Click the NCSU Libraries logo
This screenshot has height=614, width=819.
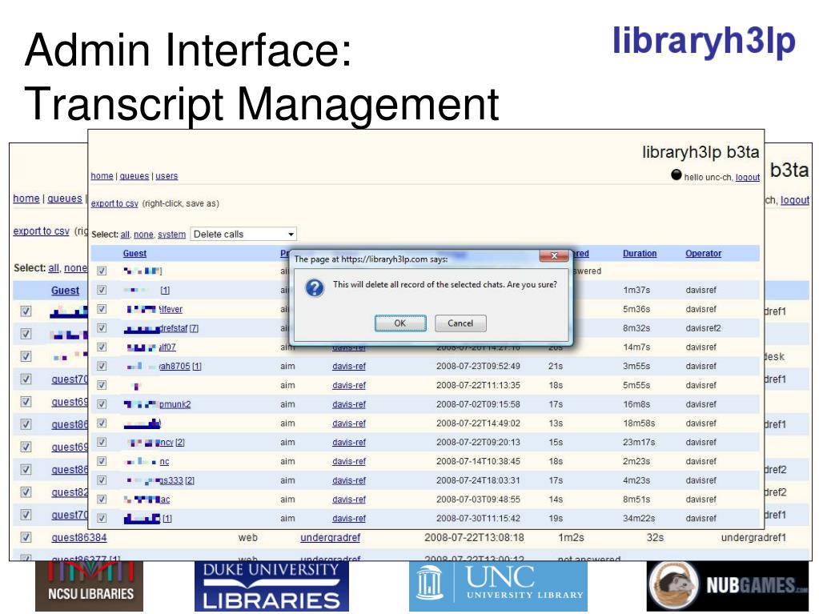click(x=90, y=586)
